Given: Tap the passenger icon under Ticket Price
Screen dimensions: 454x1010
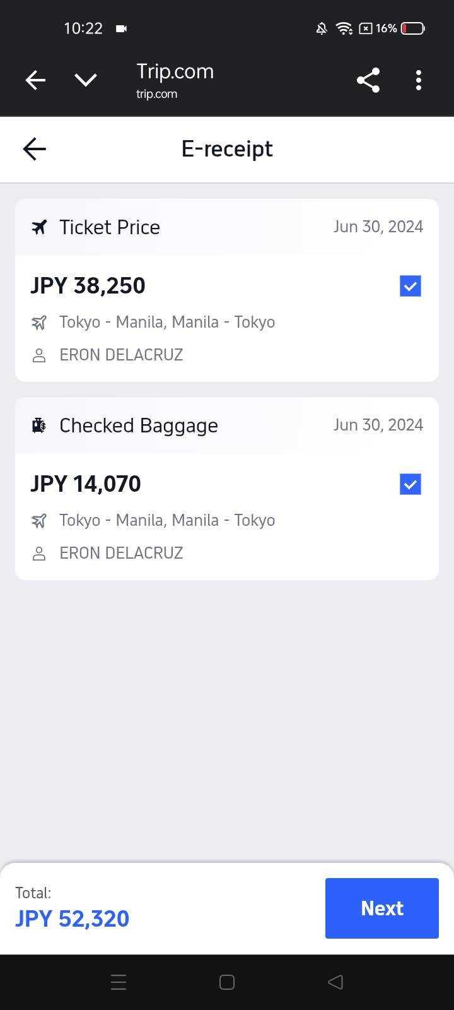Looking at the screenshot, I should tap(39, 355).
